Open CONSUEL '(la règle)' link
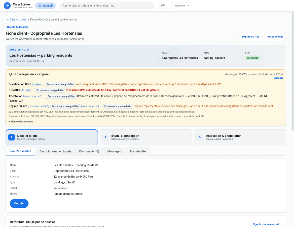This screenshot has height=227, width=294. point(26,90)
